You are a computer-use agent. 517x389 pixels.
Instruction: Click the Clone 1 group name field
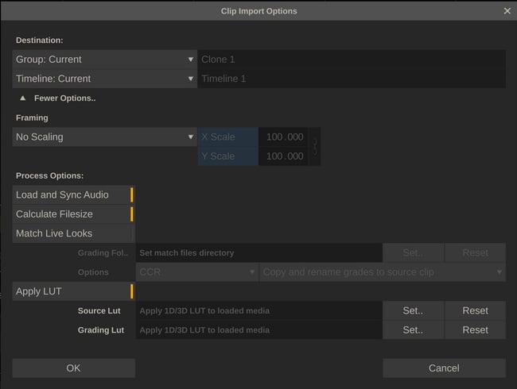click(x=352, y=60)
